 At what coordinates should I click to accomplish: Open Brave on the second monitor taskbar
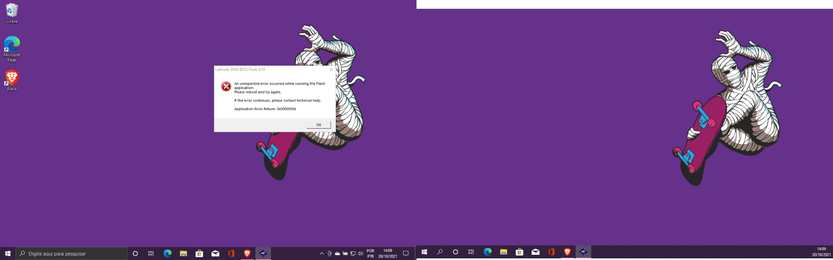point(567,252)
